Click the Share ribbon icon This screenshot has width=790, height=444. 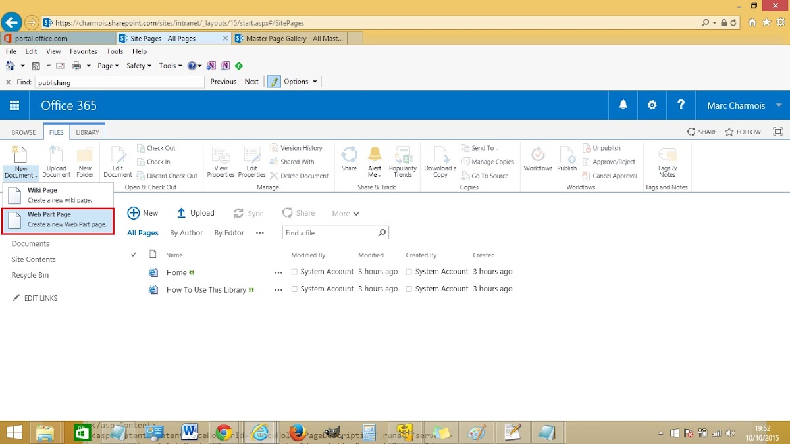tap(349, 160)
